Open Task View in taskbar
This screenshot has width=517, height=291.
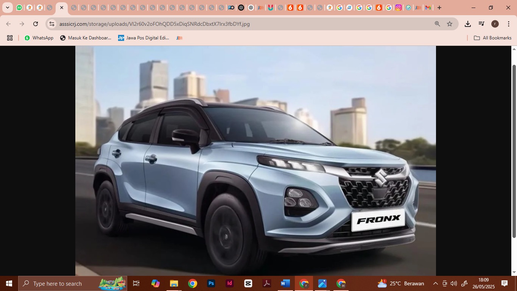click(x=136, y=283)
